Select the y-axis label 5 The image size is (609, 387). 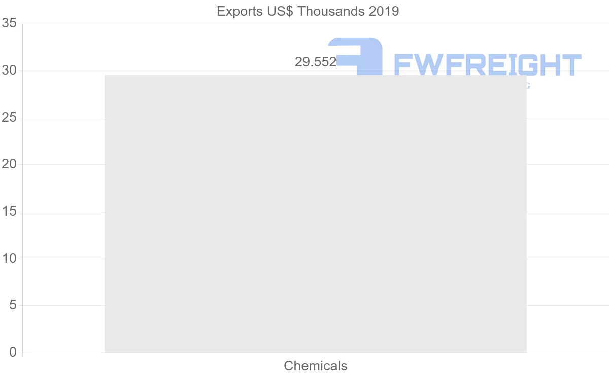[x=13, y=305]
